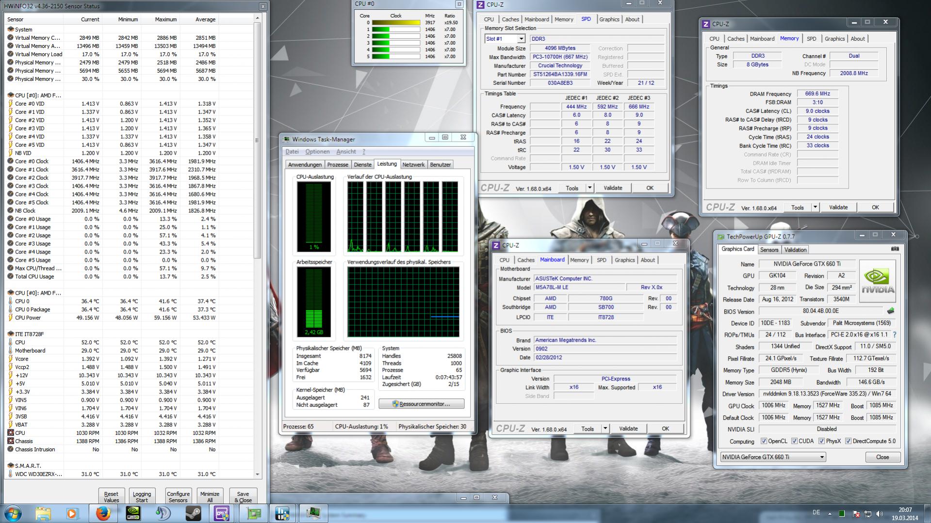Switch to the Prozesse tab
931x523 pixels.
tap(338, 165)
